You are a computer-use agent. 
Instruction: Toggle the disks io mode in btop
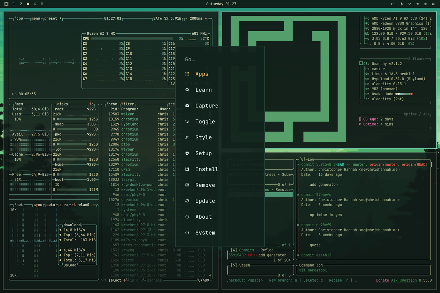(x=91, y=104)
